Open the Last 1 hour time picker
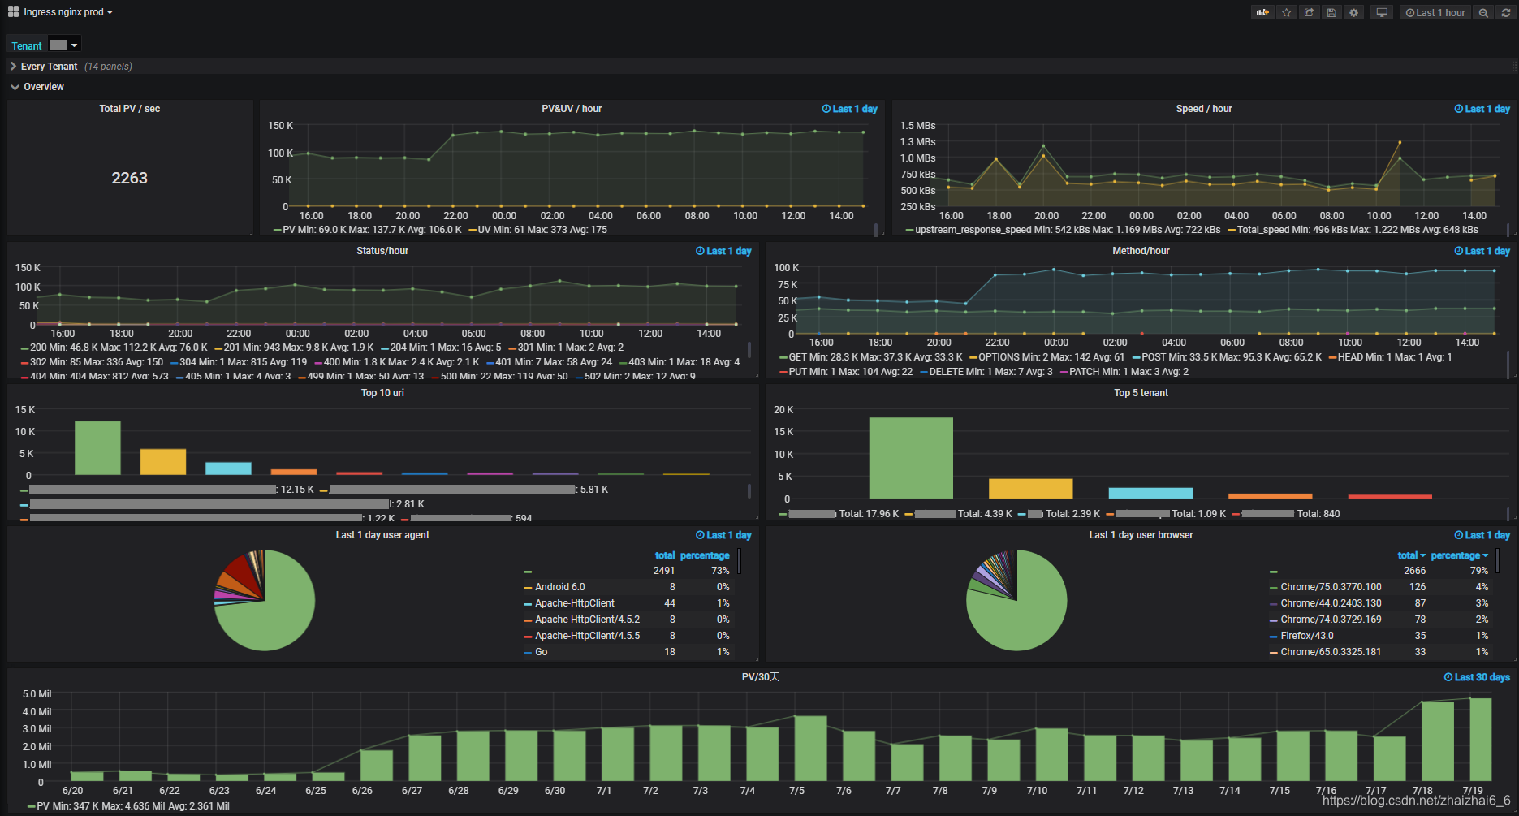The height and width of the screenshot is (816, 1519). (x=1435, y=12)
